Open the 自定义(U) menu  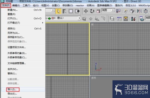point(131,5)
